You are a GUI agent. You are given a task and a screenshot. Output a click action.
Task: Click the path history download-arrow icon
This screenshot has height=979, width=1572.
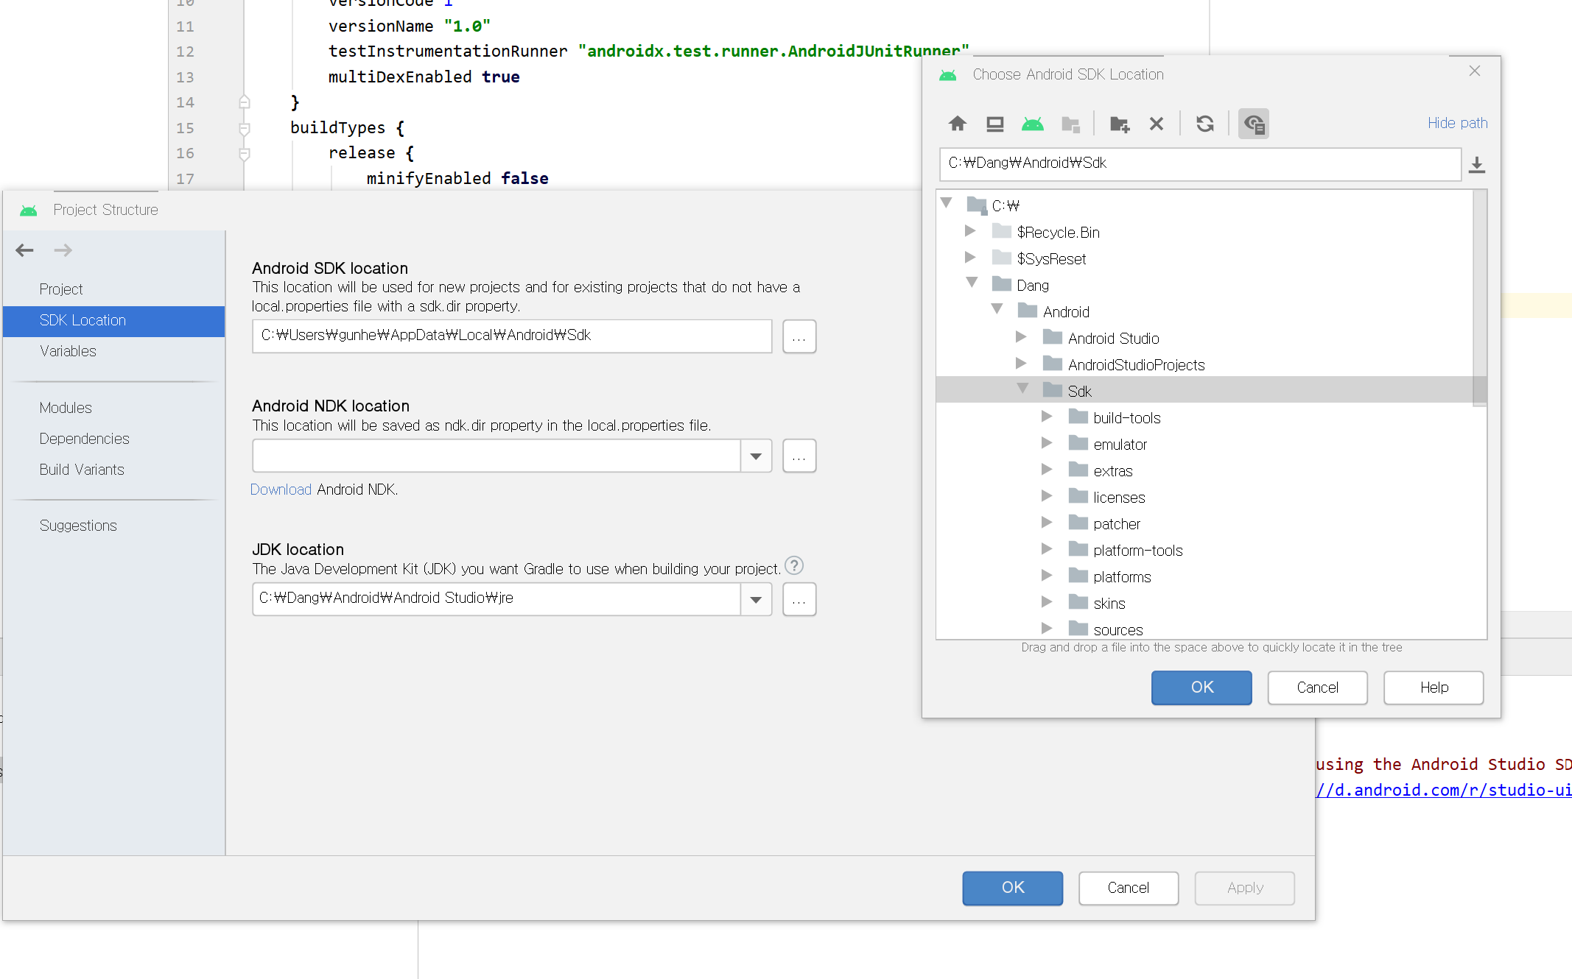[1476, 164]
